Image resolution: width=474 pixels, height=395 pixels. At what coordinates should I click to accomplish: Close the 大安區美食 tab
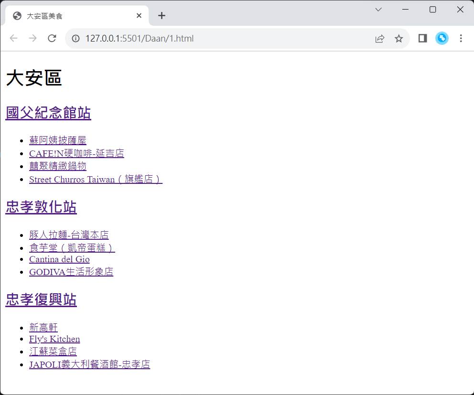coord(139,15)
